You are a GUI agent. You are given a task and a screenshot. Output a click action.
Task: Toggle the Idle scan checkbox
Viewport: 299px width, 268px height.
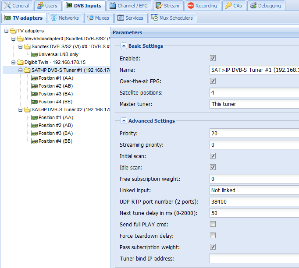pyautogui.click(x=213, y=167)
